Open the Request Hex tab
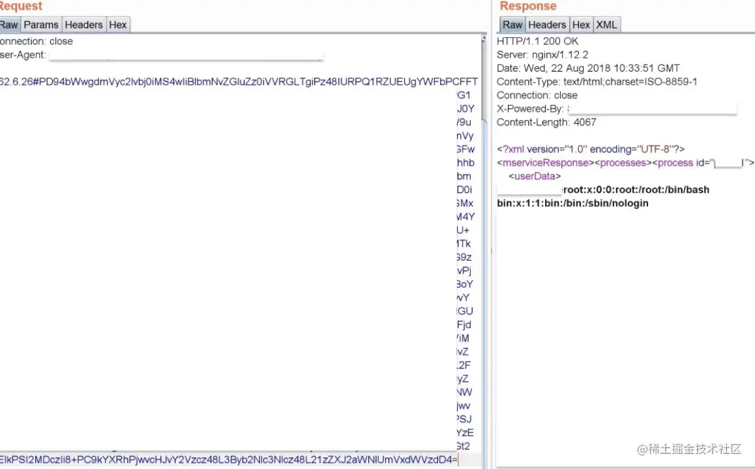This screenshot has width=755, height=469. tap(118, 25)
